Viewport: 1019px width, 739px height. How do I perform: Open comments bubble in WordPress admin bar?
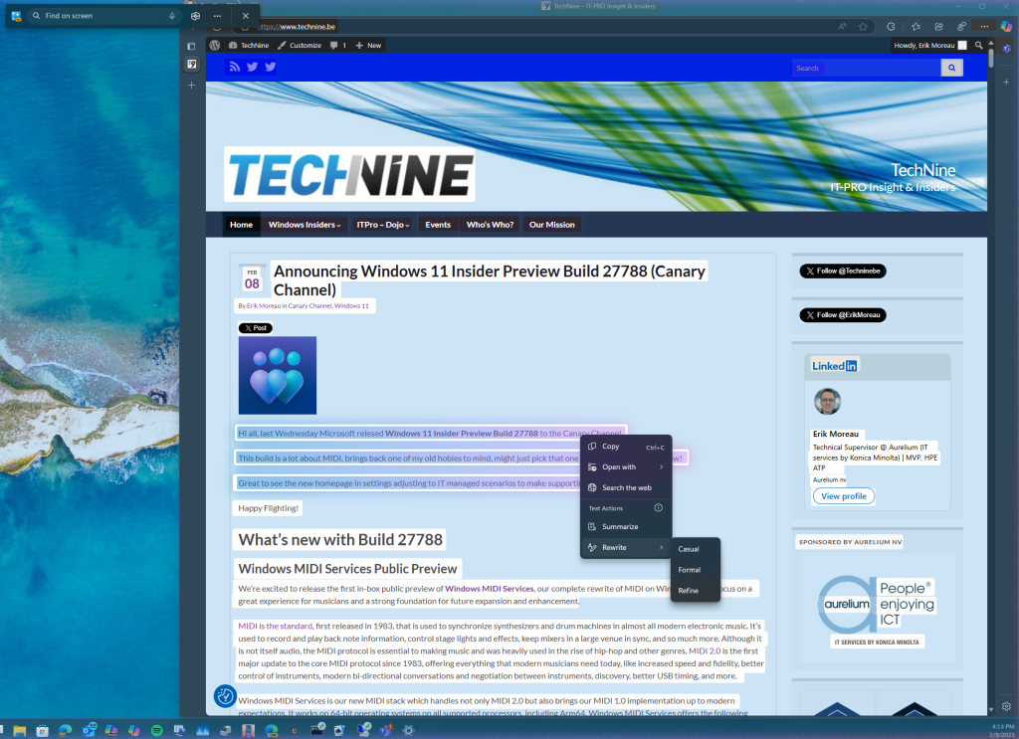pos(337,45)
